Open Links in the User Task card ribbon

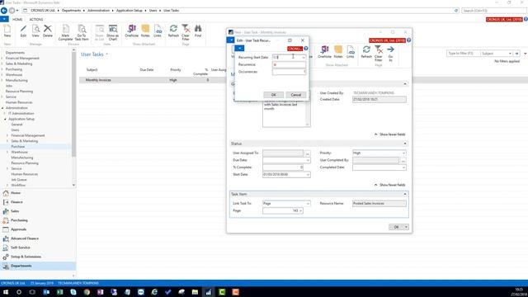coord(351,52)
